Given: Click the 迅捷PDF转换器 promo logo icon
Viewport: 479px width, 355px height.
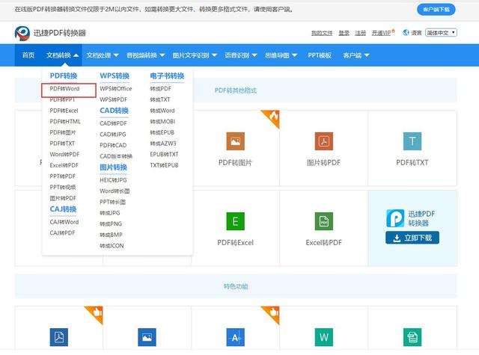Looking at the screenshot, I should tap(395, 218).
